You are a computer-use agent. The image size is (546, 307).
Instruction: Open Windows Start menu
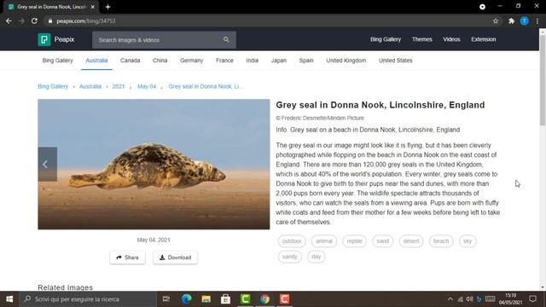pos(9,299)
